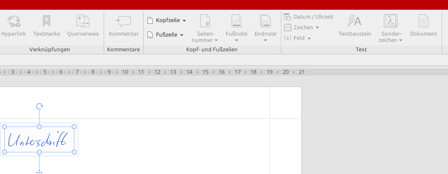Screen dimensions: 448x174
Task: Select the Unterschrift signature image
Action: (40, 140)
